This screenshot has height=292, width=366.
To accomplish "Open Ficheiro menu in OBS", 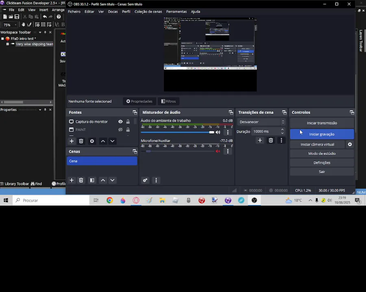I will 74,12.
